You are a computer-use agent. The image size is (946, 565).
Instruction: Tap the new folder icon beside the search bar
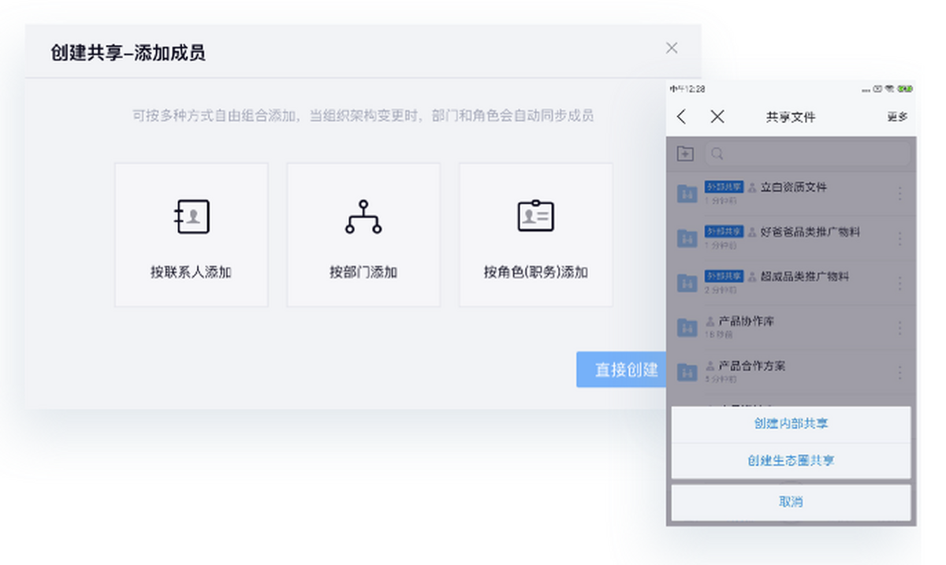tap(685, 154)
